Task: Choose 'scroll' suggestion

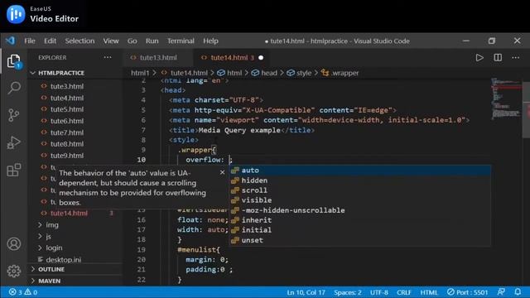Action: pyautogui.click(x=360, y=190)
